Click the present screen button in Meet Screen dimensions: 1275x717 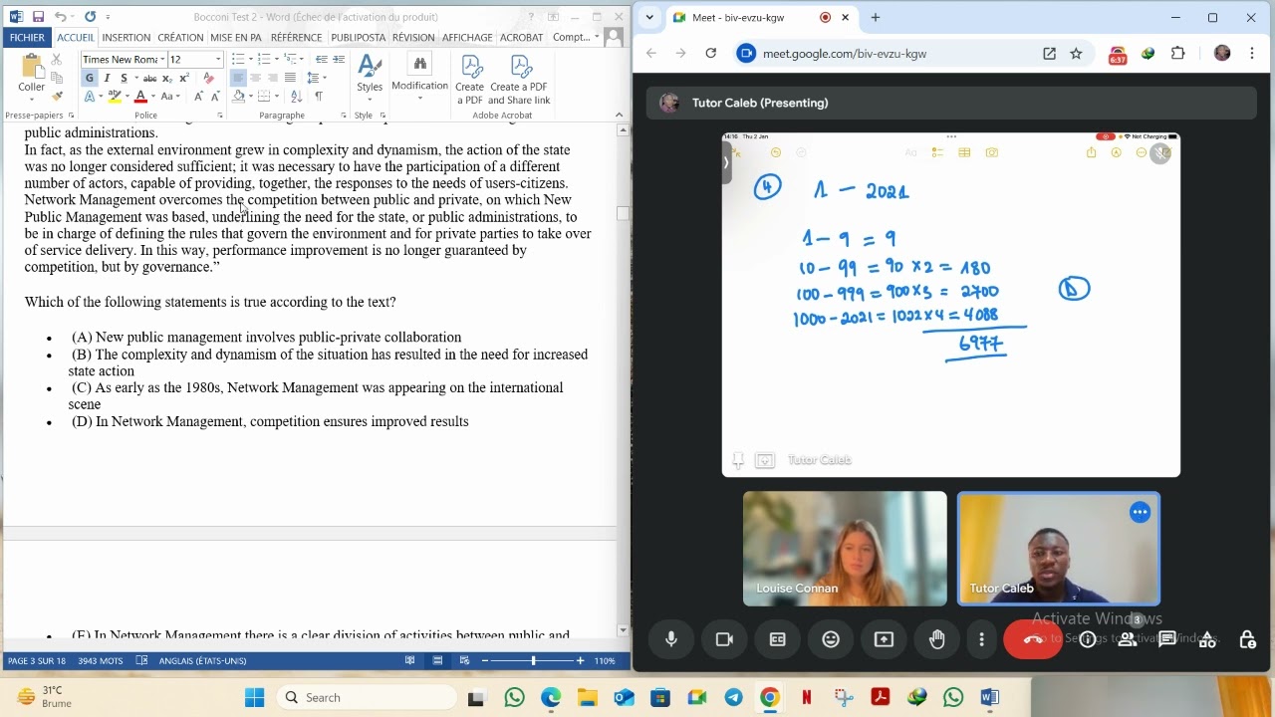click(885, 639)
